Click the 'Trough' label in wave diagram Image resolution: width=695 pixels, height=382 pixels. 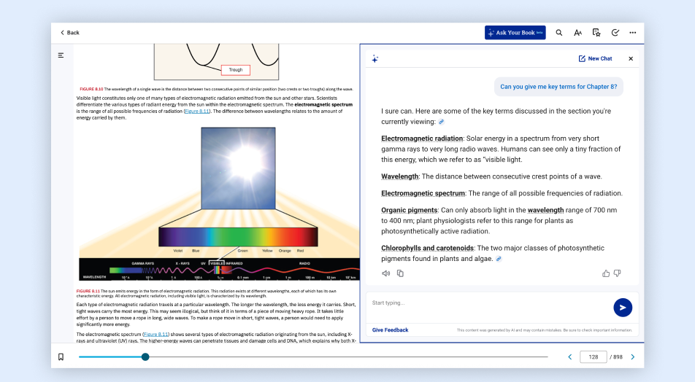(235, 70)
